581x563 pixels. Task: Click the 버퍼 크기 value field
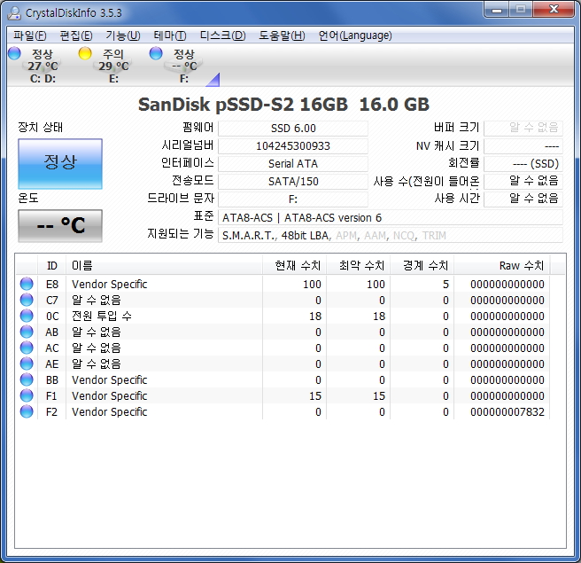[523, 129]
